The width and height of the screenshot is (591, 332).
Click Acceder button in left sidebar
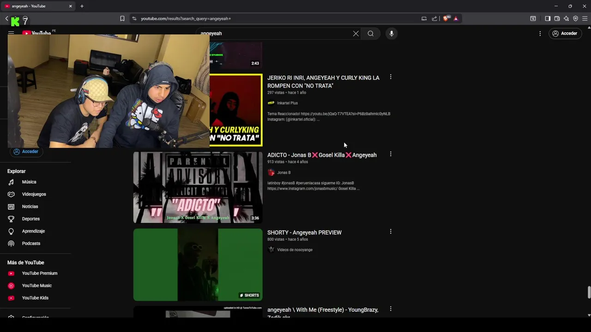(26, 151)
